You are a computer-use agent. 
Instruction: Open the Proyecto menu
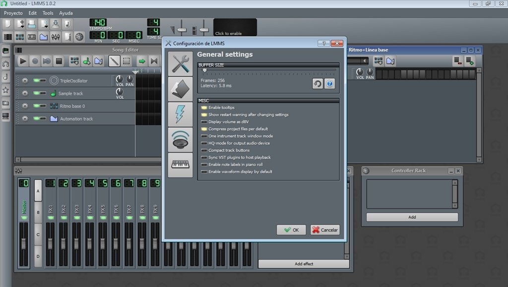tap(13, 13)
